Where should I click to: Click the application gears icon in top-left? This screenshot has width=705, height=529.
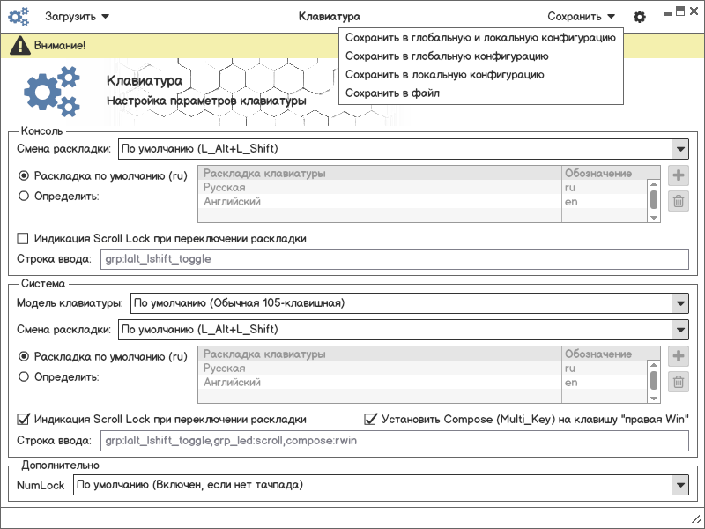pyautogui.click(x=19, y=16)
